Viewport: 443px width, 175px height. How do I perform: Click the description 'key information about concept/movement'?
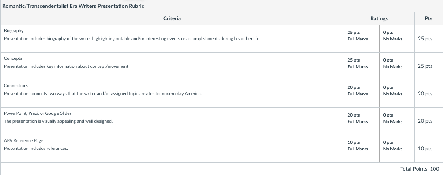(x=66, y=66)
